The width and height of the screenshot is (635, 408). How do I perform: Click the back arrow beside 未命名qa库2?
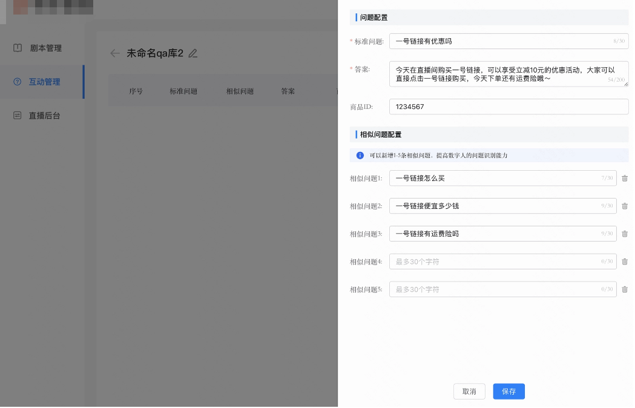coord(114,53)
